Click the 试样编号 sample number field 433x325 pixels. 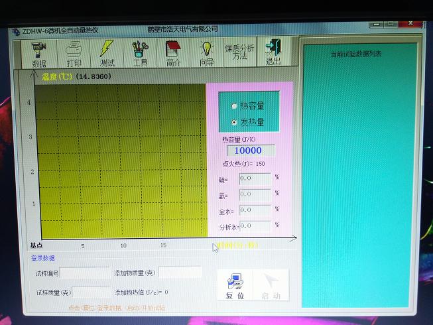[x=85, y=273]
